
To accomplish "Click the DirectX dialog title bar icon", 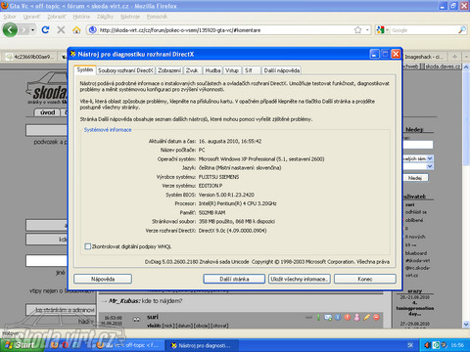I will [x=73, y=54].
